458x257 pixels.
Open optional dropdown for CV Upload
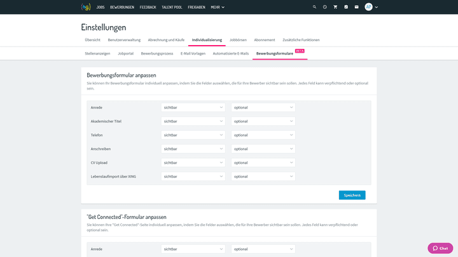pos(263,162)
